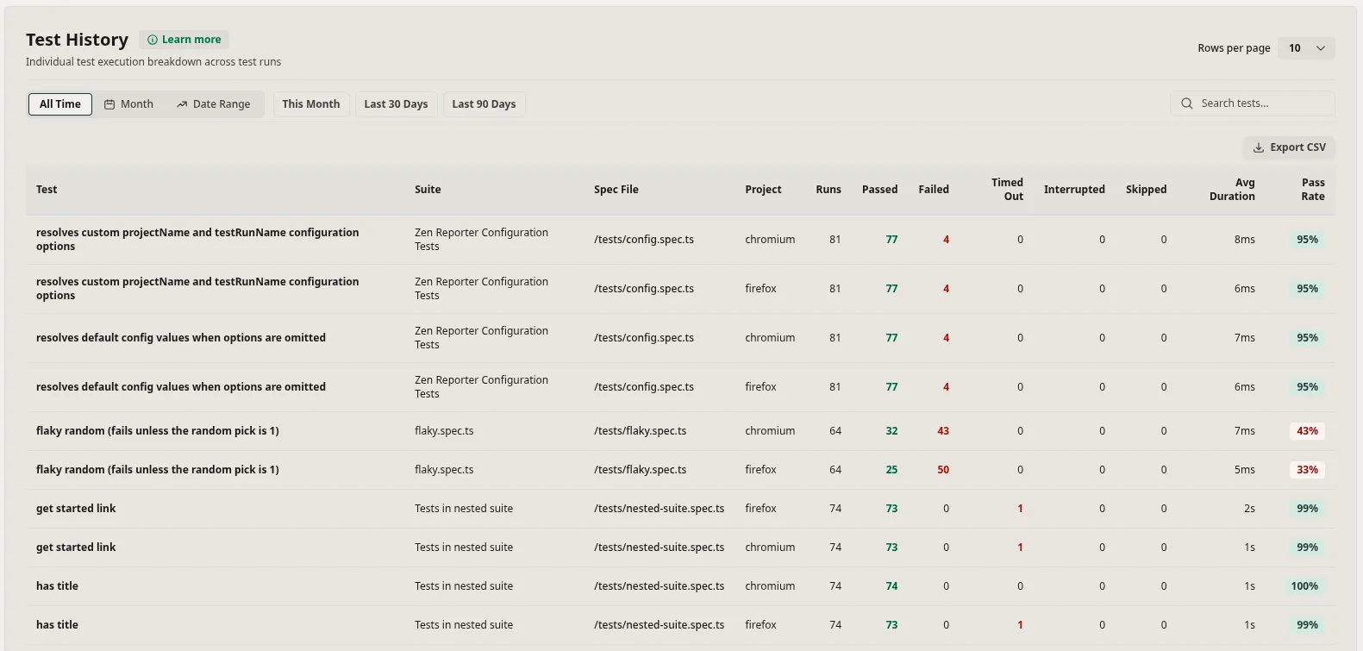Click the failed count 50
Screen dimensions: 1363x651
pos(943,470)
